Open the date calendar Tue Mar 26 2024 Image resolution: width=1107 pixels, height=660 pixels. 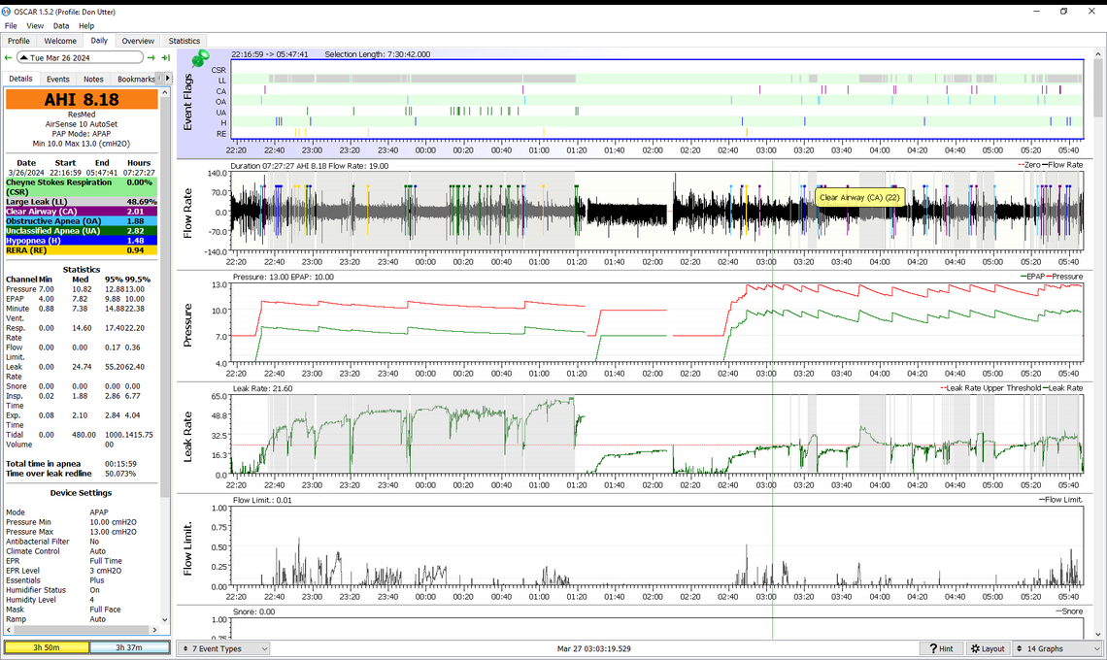(x=80, y=58)
